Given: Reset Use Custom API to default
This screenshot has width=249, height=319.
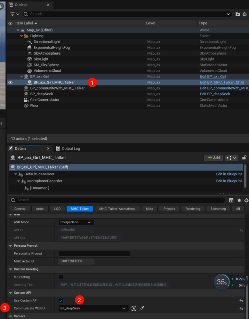Looking at the screenshot, I should pyautogui.click(x=241, y=301).
